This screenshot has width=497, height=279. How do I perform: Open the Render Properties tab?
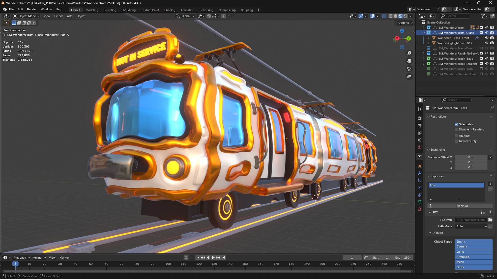[x=420, y=118]
